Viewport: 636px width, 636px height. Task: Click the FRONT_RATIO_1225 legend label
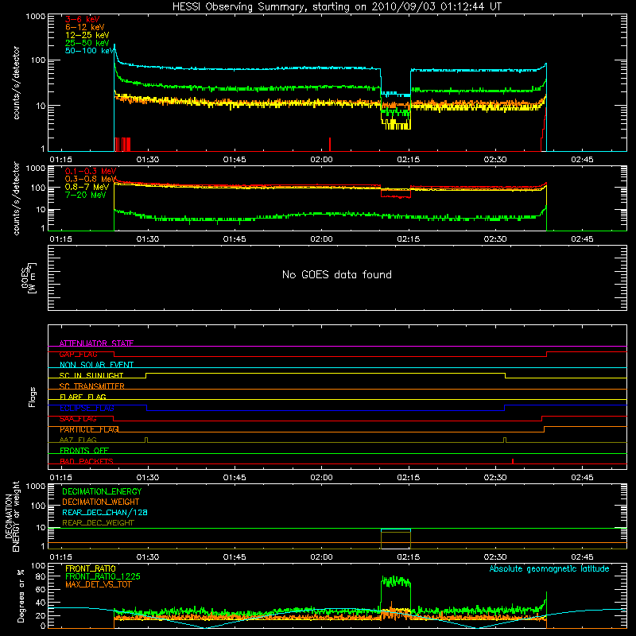click(103, 576)
